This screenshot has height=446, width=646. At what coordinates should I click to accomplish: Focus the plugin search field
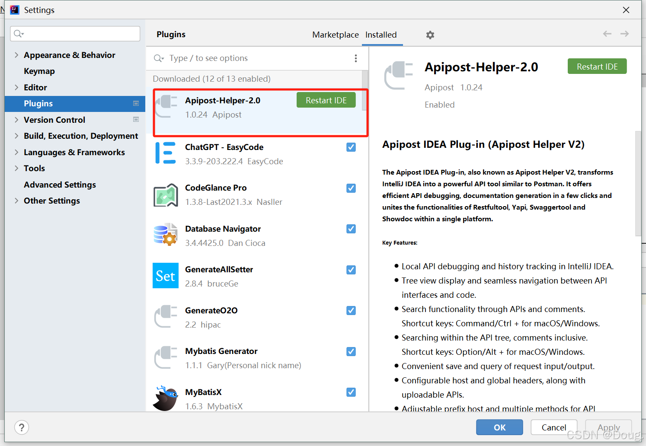257,58
